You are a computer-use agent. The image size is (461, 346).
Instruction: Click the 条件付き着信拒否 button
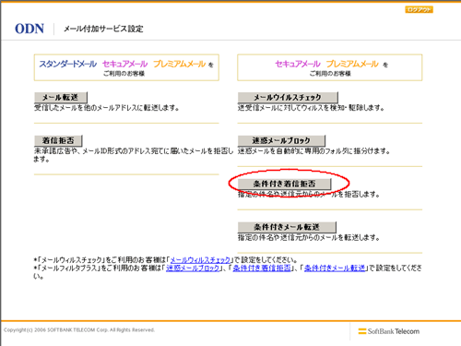coord(284,184)
